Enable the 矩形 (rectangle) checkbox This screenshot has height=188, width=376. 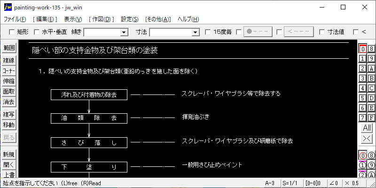point(11,32)
